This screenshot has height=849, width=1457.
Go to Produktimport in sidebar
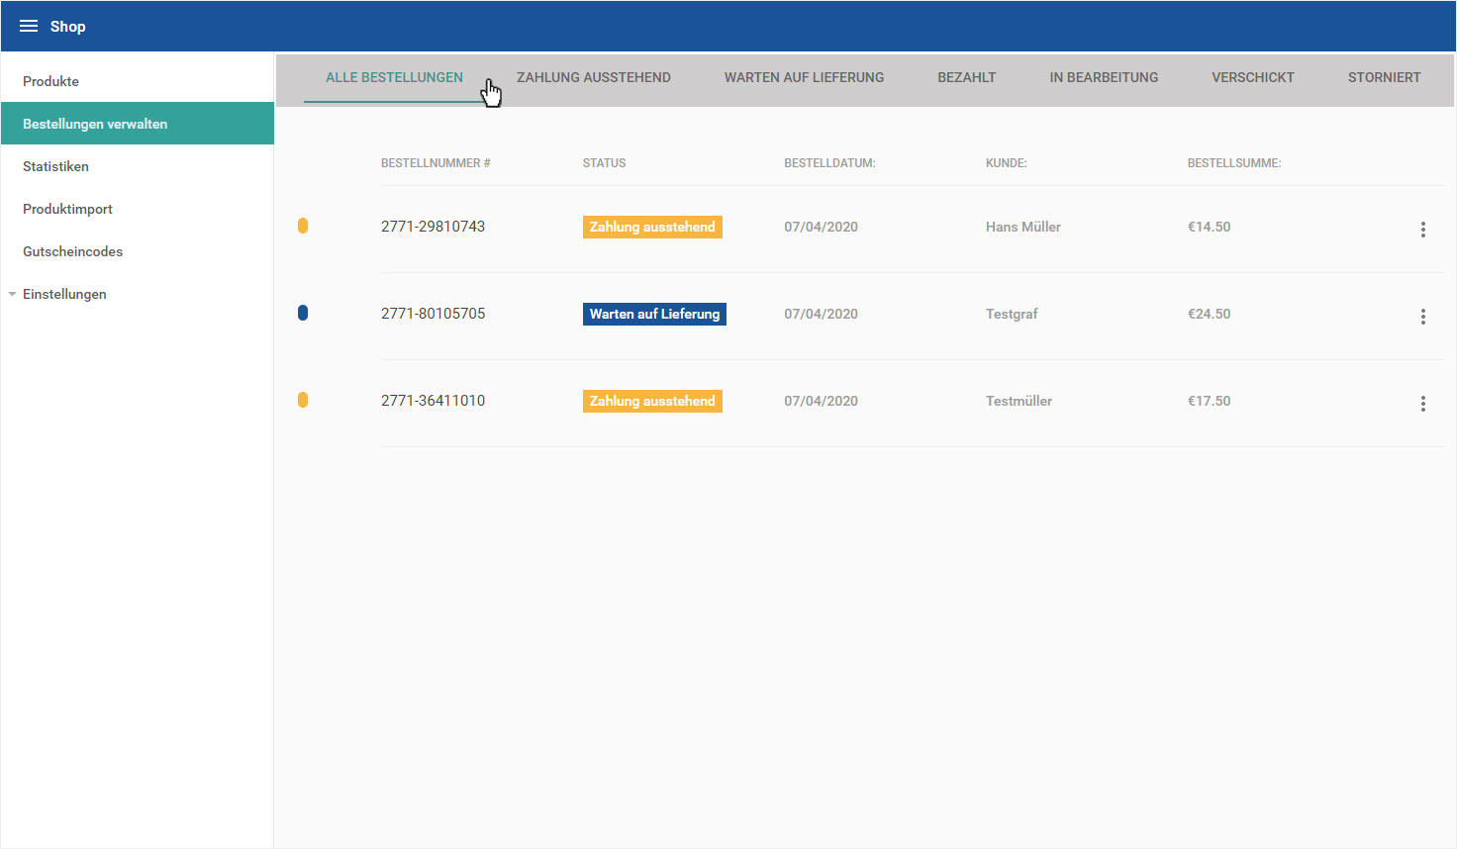click(x=137, y=209)
